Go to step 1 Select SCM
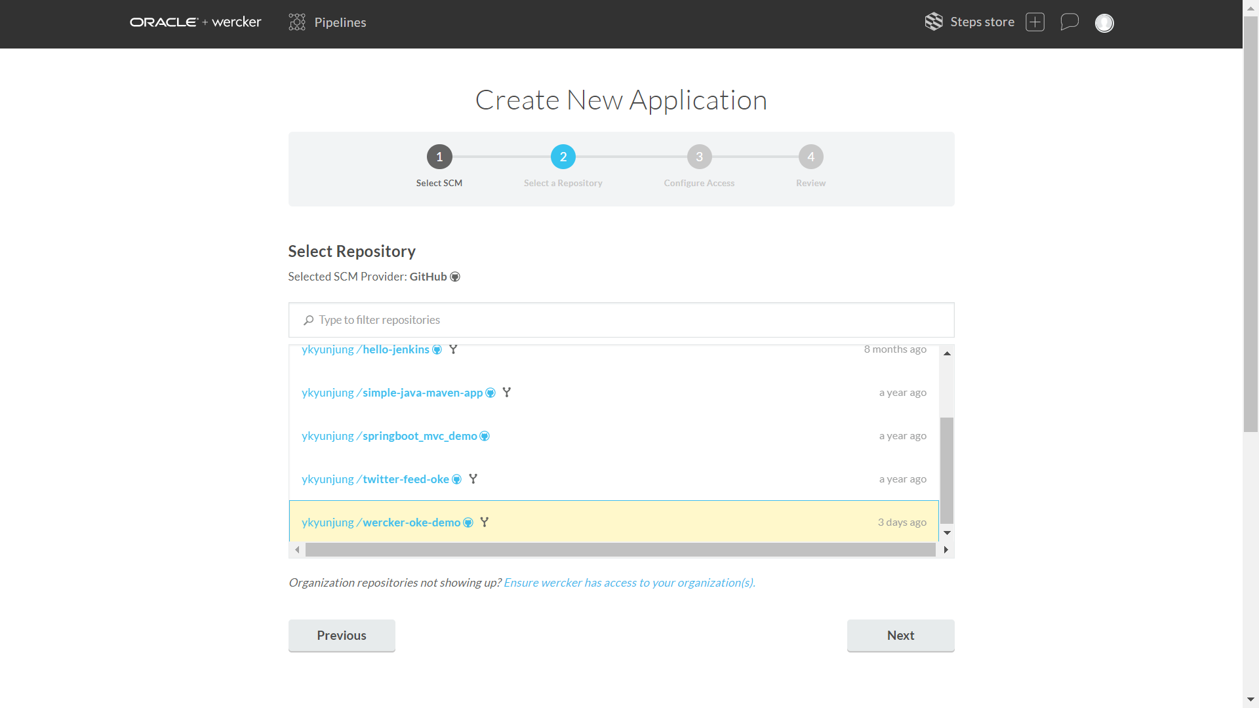Image resolution: width=1259 pixels, height=708 pixels. (x=439, y=157)
